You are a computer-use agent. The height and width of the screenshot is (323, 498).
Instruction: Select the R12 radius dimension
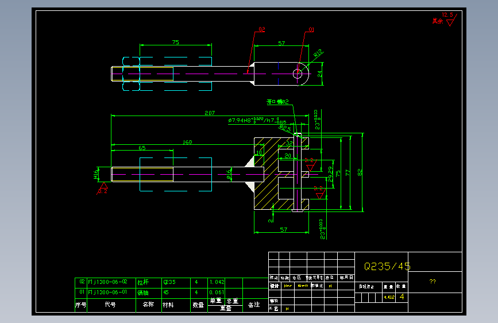318,53
